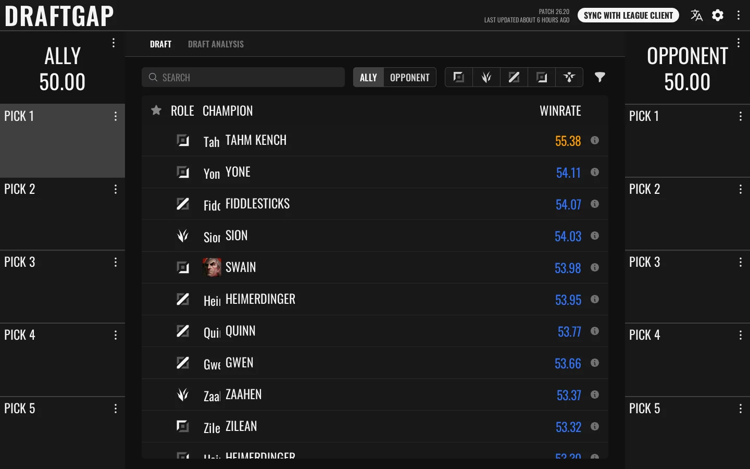Open the settings gear
This screenshot has width=750, height=469.
click(x=718, y=16)
